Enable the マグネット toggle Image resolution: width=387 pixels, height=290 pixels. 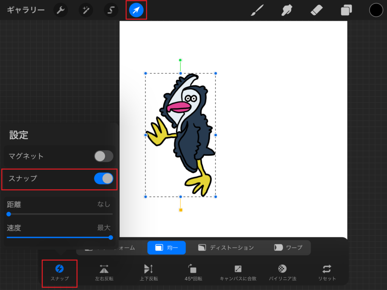pos(104,156)
